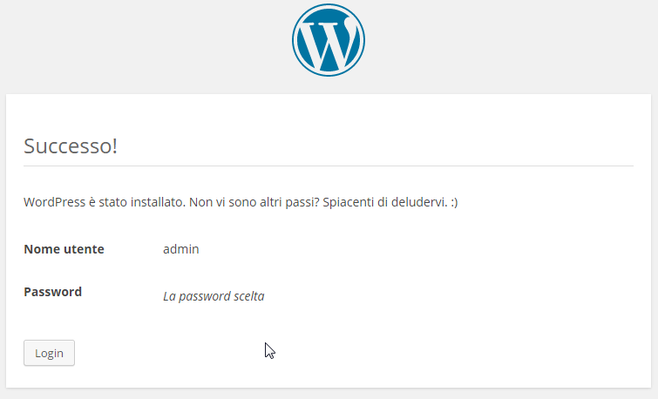Click the 'Nome utente' label
The image size is (658, 399).
[x=64, y=249]
